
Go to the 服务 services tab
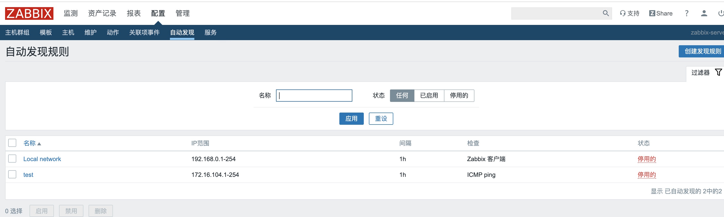pos(211,33)
